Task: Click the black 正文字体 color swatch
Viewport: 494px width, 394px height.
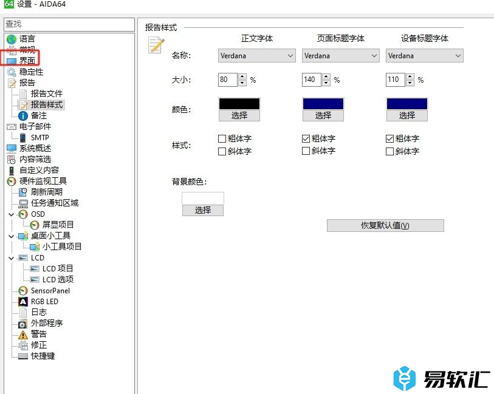Action: (x=239, y=104)
